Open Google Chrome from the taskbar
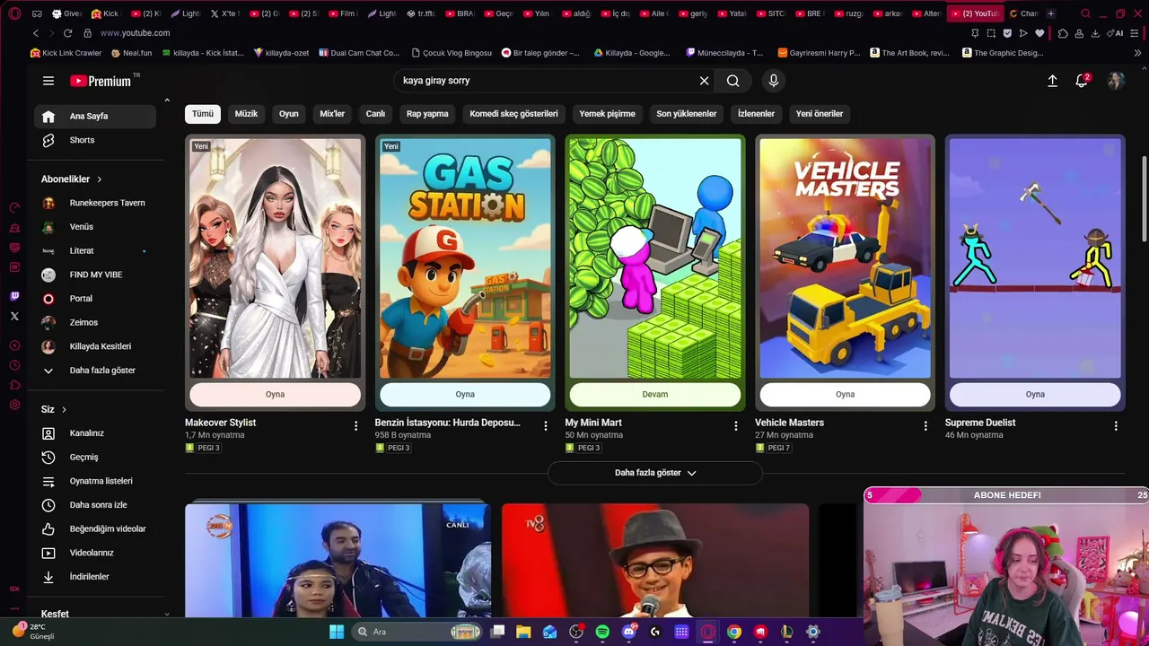The image size is (1149, 646). pyautogui.click(x=734, y=632)
